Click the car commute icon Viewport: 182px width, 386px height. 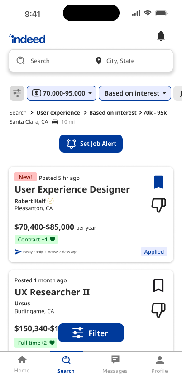pos(55,121)
